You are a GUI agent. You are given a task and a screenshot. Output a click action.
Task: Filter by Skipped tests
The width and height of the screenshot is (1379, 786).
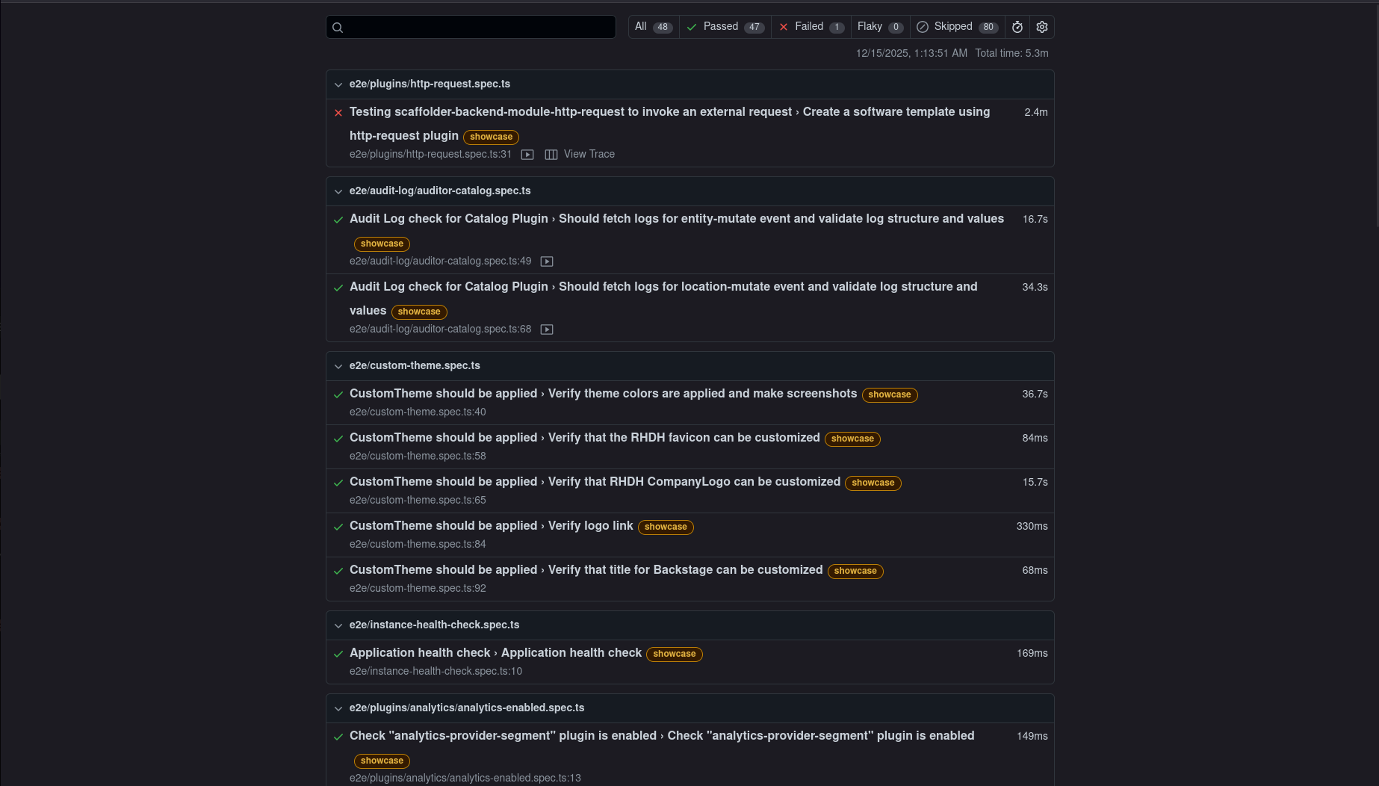point(957,27)
